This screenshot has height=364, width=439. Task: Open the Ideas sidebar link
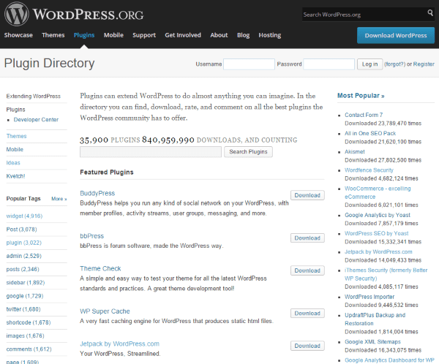point(13,163)
